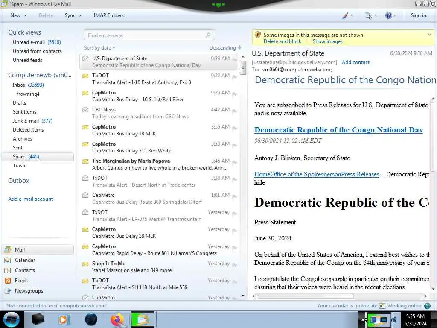The height and width of the screenshot is (328, 437).
Task: Open the Feeds view icon
Action: tap(8, 281)
